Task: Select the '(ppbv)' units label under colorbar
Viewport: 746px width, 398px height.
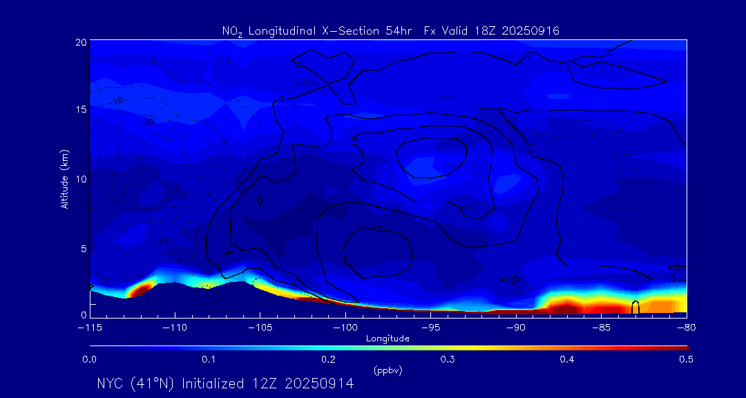Action: 388,371
